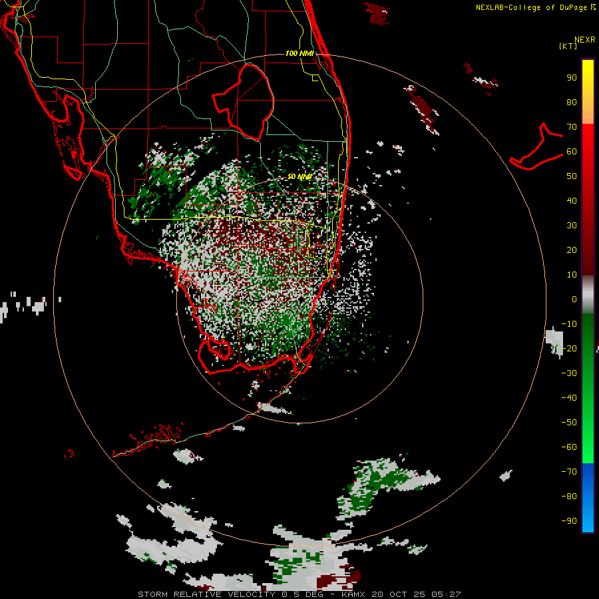Click the Bahamas island outline east of Florida

tap(536, 146)
